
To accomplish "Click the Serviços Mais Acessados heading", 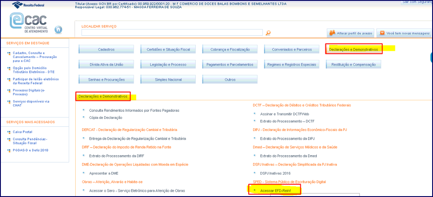I will (x=30, y=122).
